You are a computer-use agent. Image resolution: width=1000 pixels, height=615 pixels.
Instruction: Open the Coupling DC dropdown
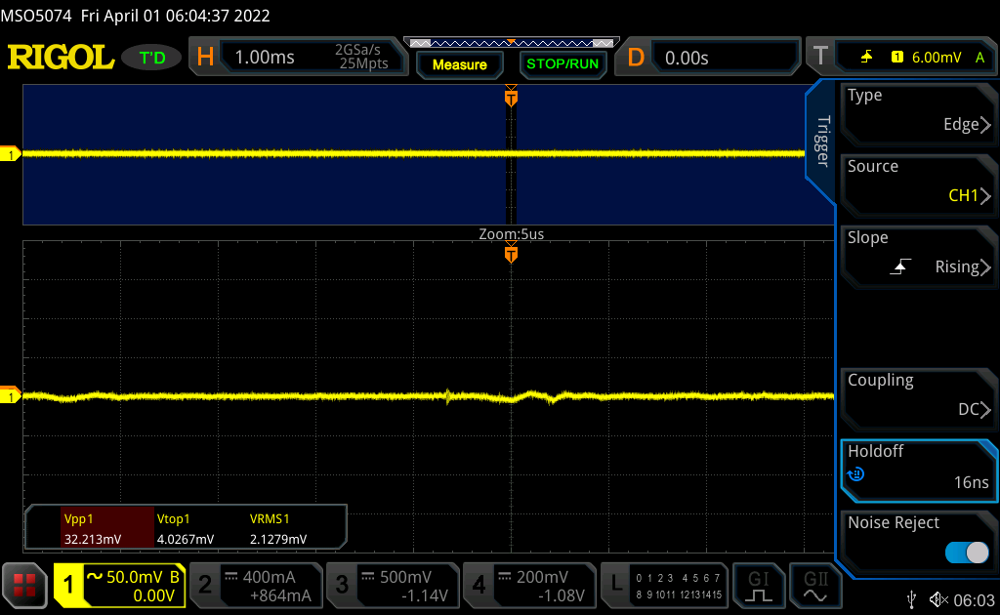click(x=918, y=399)
